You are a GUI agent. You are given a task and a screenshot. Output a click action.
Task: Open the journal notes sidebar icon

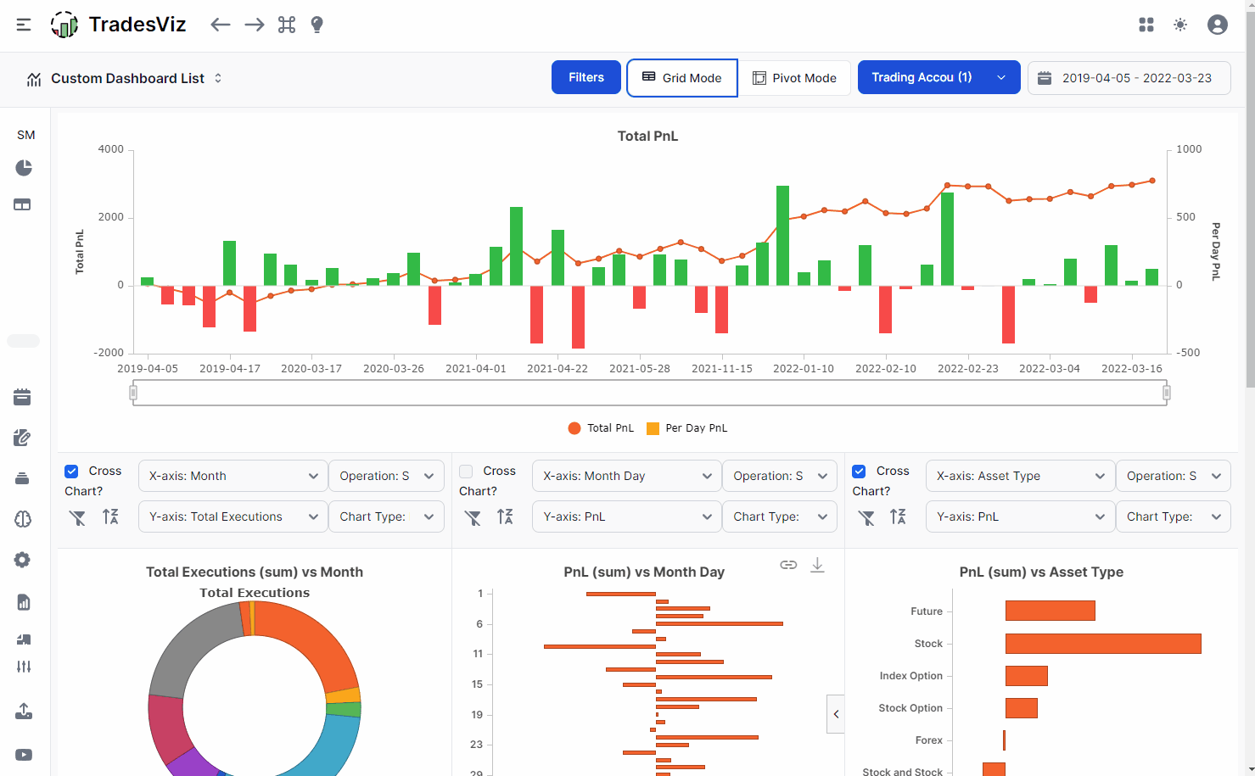click(x=22, y=438)
